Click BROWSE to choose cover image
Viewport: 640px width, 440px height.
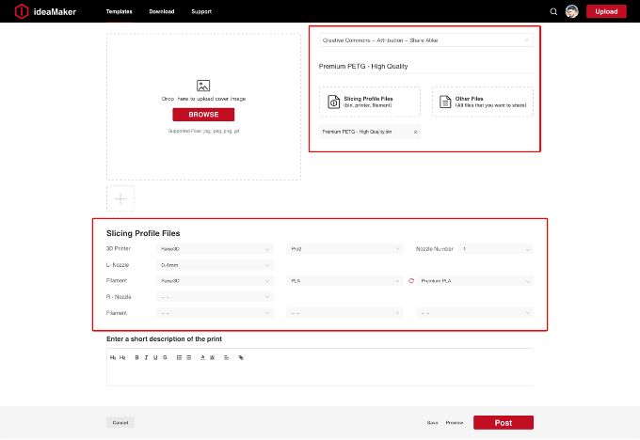[x=203, y=115]
